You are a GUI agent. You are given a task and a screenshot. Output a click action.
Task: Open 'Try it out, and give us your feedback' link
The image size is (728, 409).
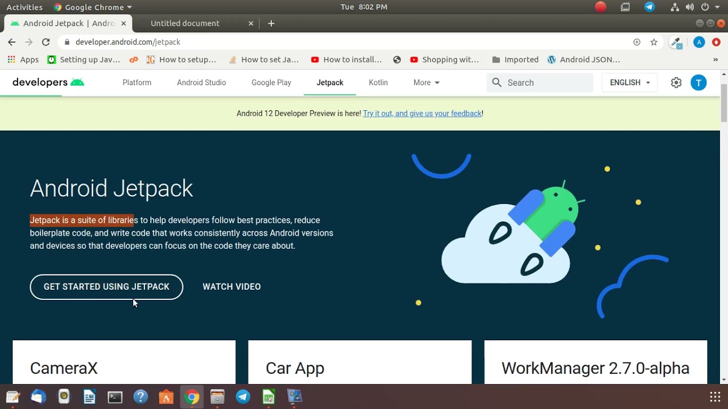(x=422, y=114)
